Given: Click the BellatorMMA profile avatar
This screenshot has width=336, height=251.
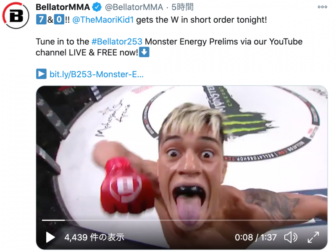Looking at the screenshot, I should tap(16, 16).
